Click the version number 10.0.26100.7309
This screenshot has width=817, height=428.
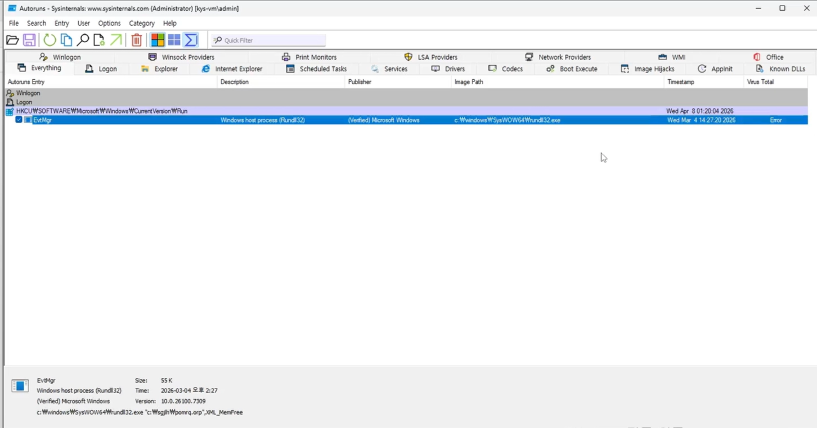(183, 402)
